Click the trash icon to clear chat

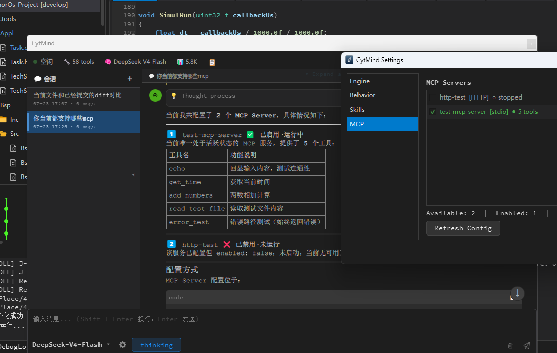click(510, 345)
